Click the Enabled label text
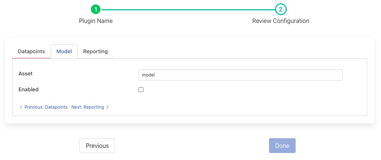Image resolution: width=381 pixels, height=160 pixels. point(28,89)
